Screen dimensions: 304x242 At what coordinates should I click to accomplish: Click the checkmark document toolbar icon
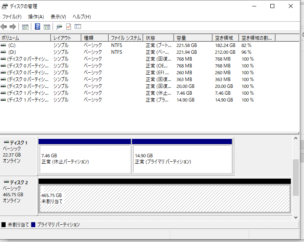(69, 26)
